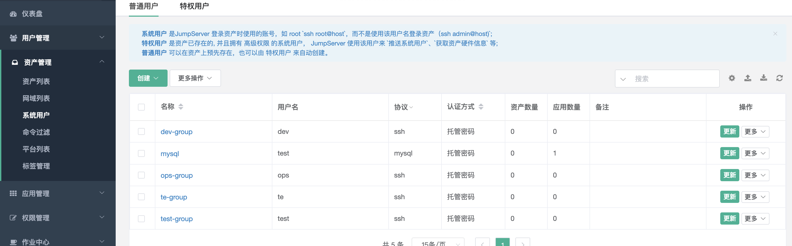Click the 资产管理 inbox icon
Viewport: 792px width, 246px height.
click(15, 62)
